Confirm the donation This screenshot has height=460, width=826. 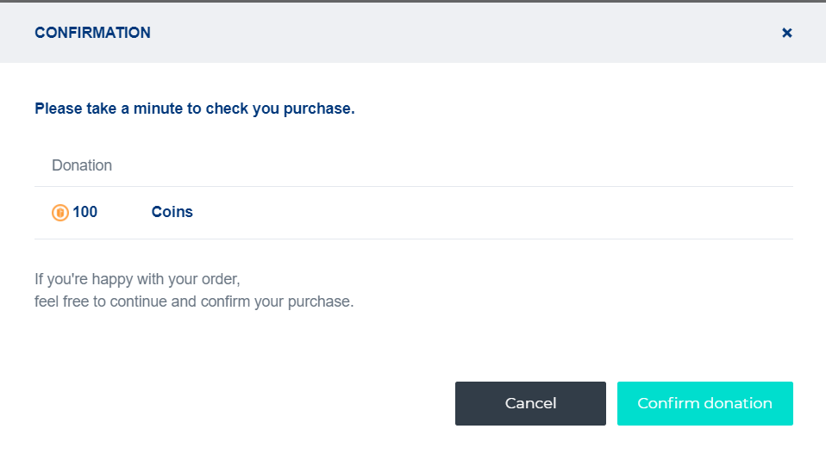704,403
